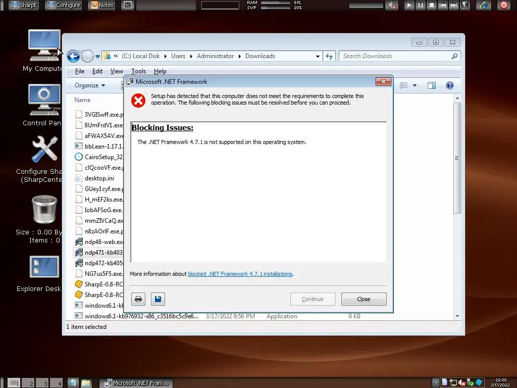Launch the command prompt icon in top bar
The height and width of the screenshot is (388, 517).
tap(128, 5)
